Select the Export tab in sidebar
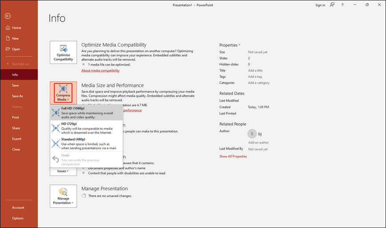Screen dimensions: 386x228 tap(19, 139)
